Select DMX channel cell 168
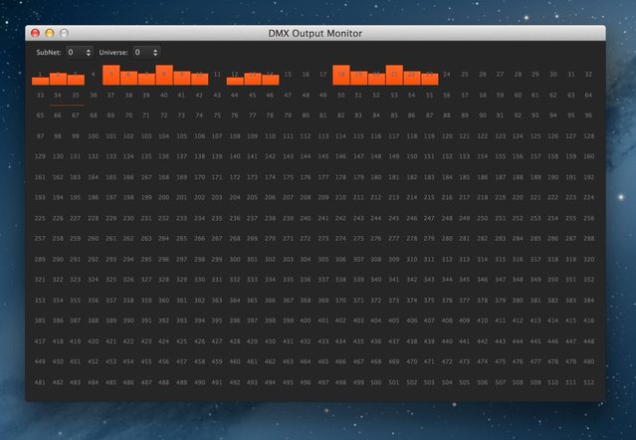This screenshot has width=636, height=440. tap(164, 177)
